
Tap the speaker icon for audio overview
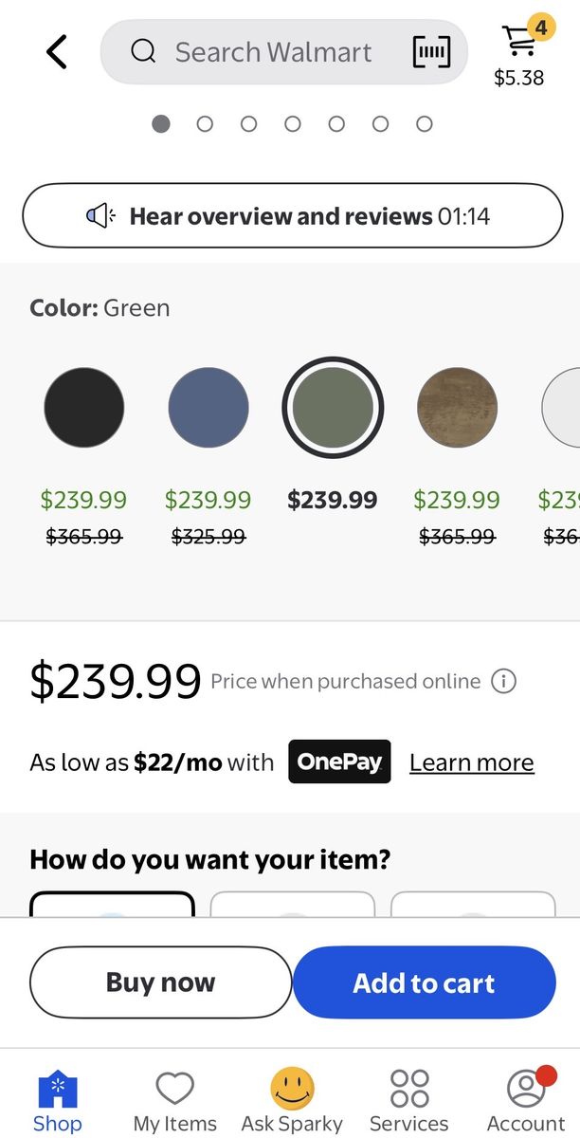(100, 216)
